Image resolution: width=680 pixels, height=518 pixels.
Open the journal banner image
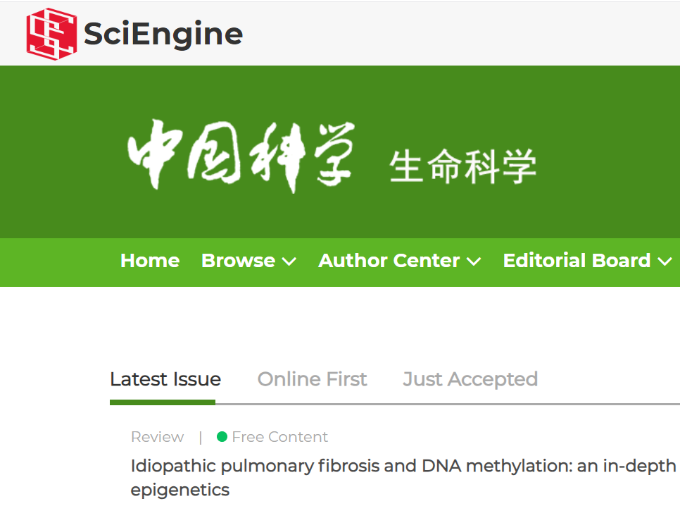(x=340, y=152)
